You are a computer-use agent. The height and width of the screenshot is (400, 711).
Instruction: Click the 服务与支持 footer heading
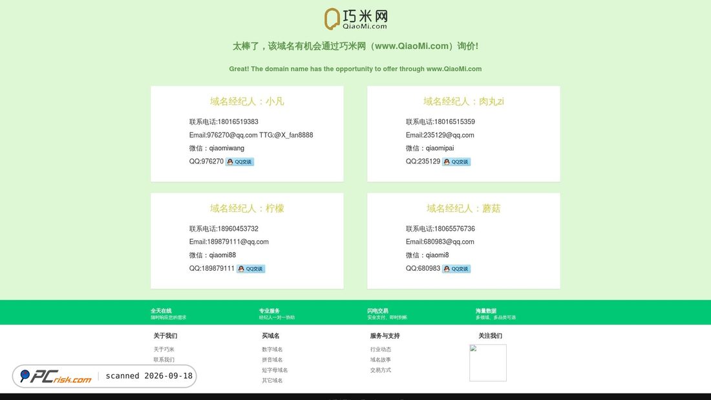coord(385,336)
